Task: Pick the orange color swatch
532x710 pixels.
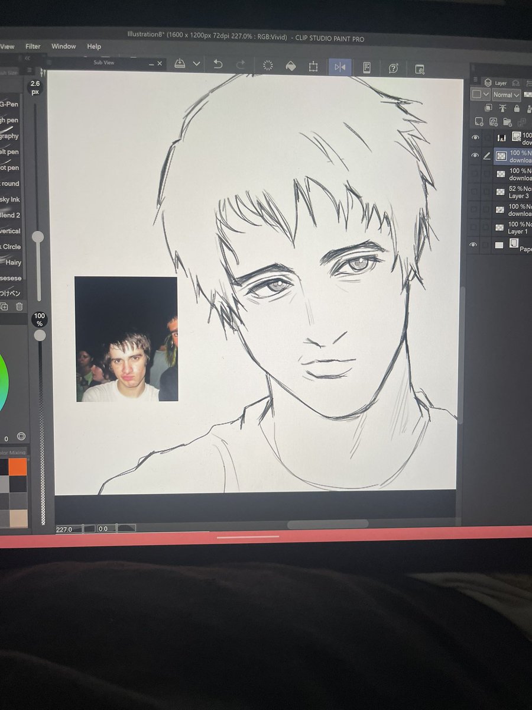Action: (18, 467)
